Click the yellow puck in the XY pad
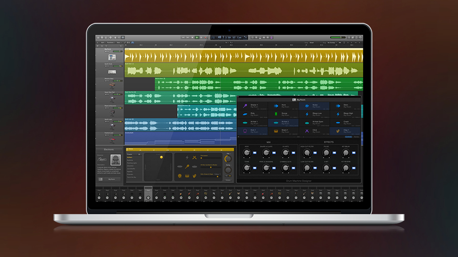This screenshot has width=458, height=257. click(x=161, y=157)
